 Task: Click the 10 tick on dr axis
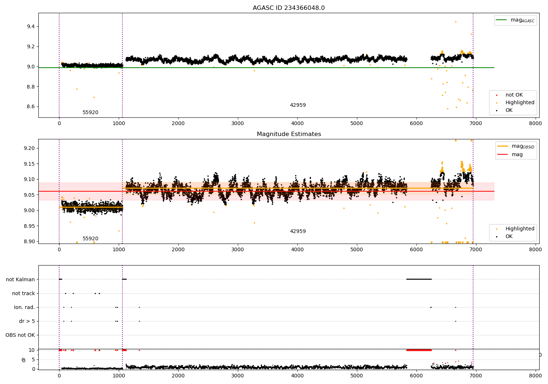coord(31,350)
